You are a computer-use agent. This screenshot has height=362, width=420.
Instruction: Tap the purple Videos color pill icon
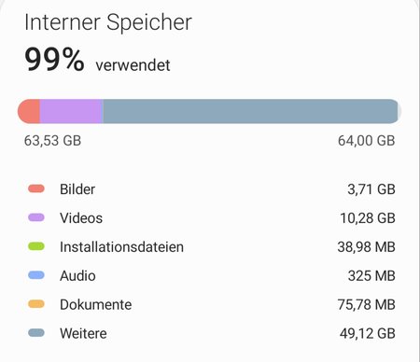tap(36, 217)
